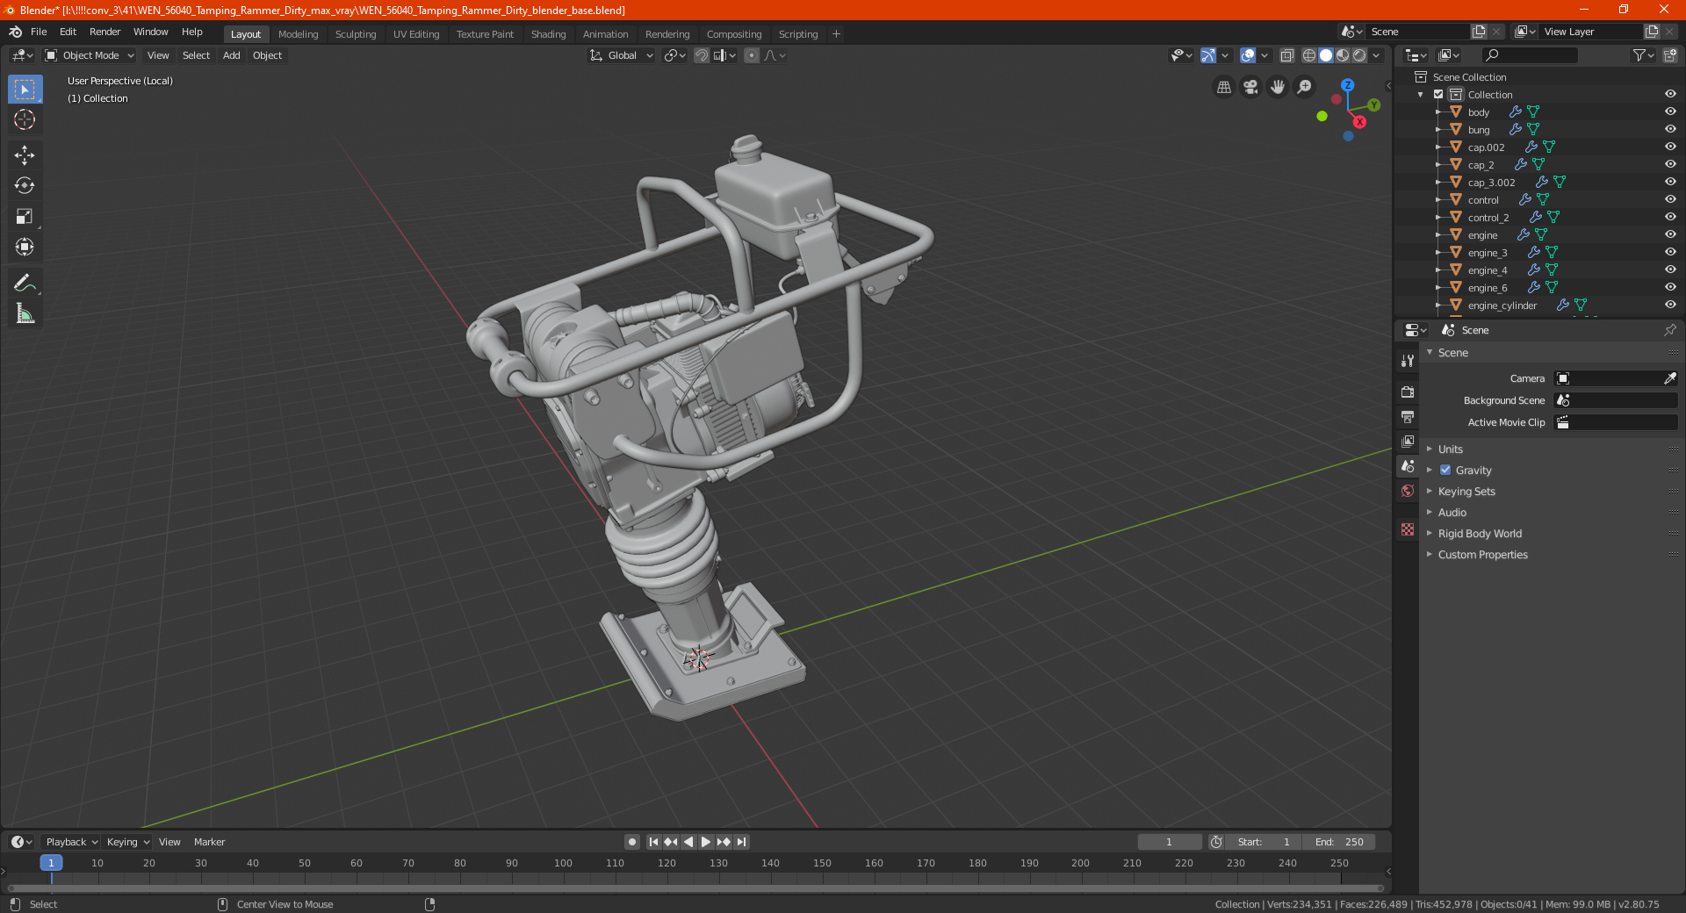1686x913 pixels.
Task: Hide the bung object
Action: tap(1670, 129)
